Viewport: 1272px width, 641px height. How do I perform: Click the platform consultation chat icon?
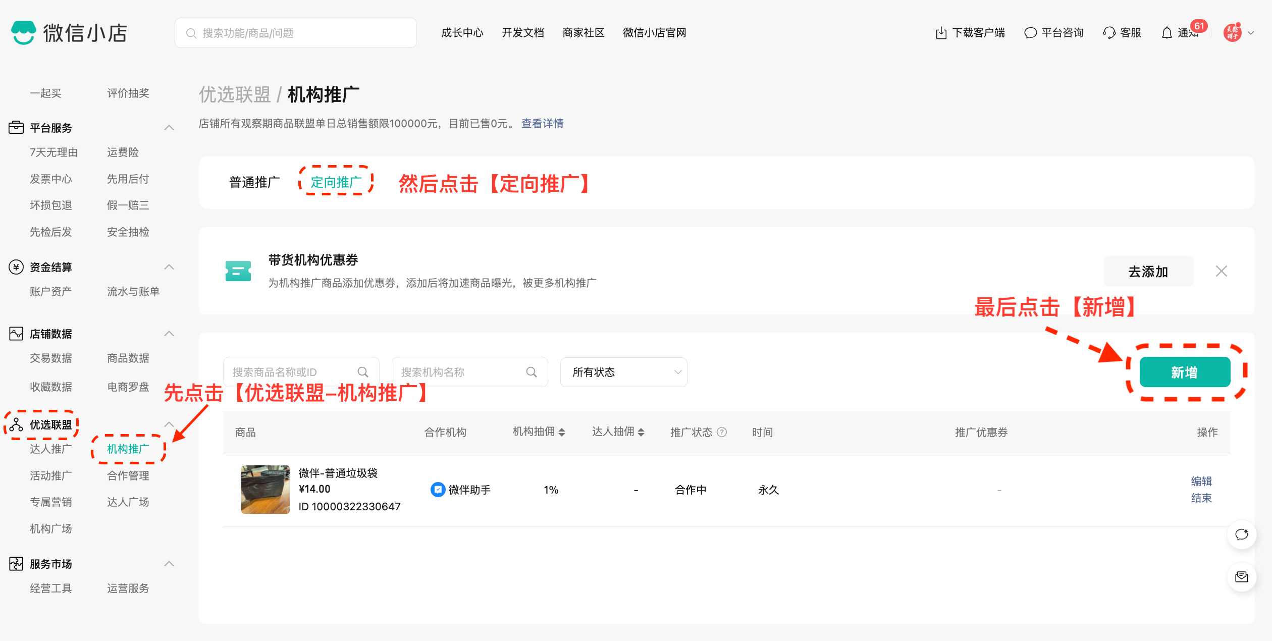[1030, 33]
